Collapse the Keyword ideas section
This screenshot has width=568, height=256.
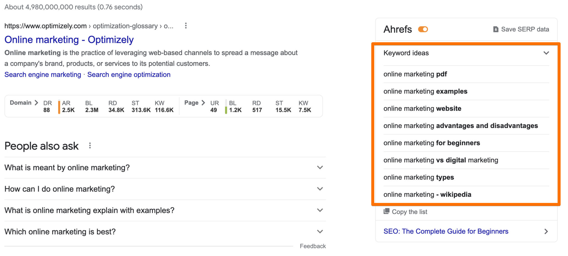click(546, 53)
